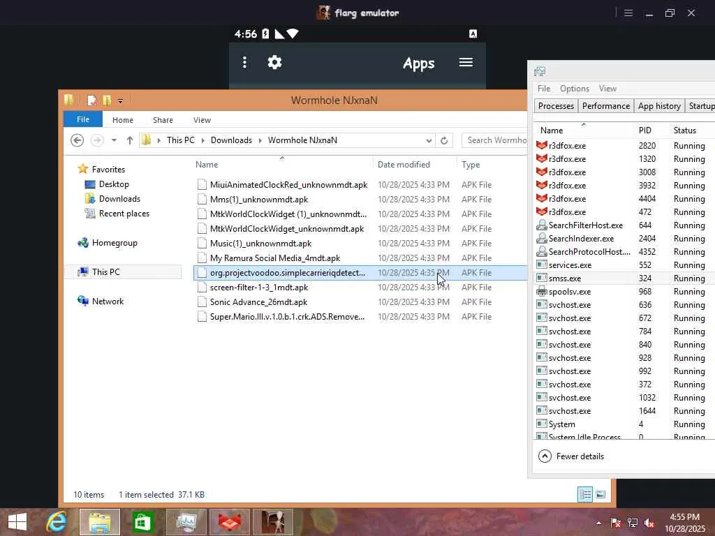Select Music(1)_unknownmdt.apk file
The height and width of the screenshot is (536, 715).
pos(360,243)
